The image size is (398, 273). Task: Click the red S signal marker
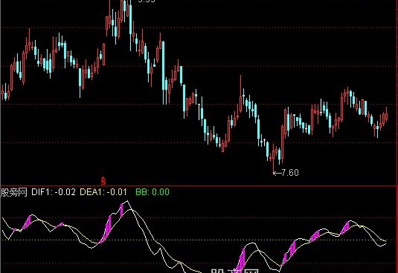[x=103, y=181]
